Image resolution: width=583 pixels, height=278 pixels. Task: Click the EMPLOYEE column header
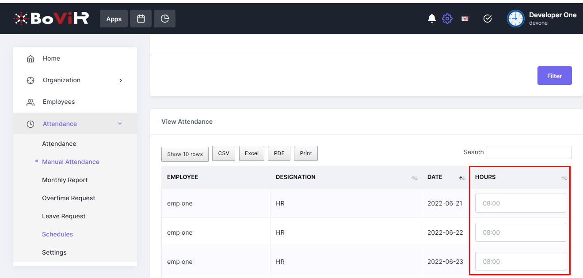(x=183, y=177)
